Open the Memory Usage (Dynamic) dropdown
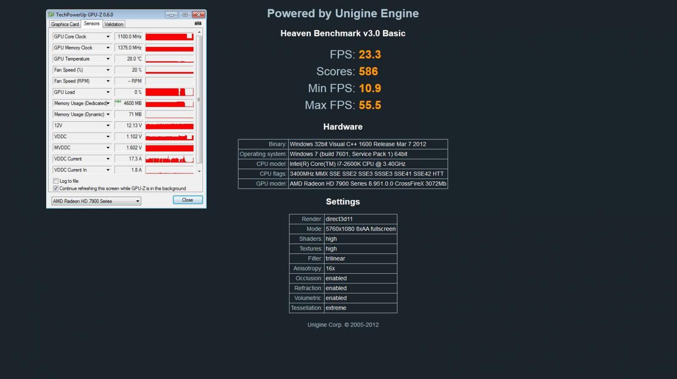The width and height of the screenshot is (677, 379). point(108,115)
